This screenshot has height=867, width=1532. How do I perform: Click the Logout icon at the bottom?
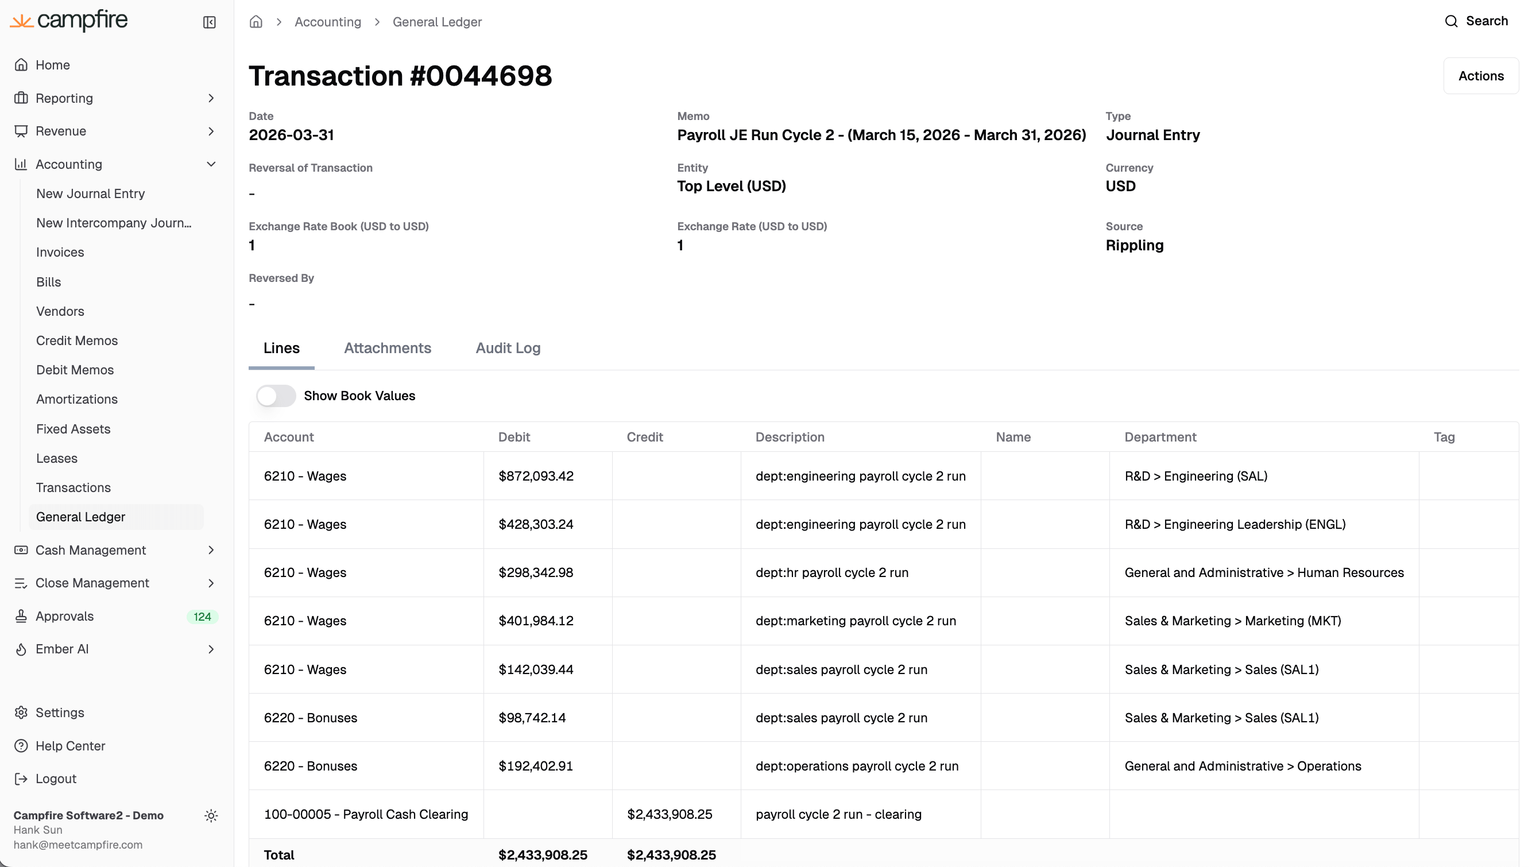point(21,778)
